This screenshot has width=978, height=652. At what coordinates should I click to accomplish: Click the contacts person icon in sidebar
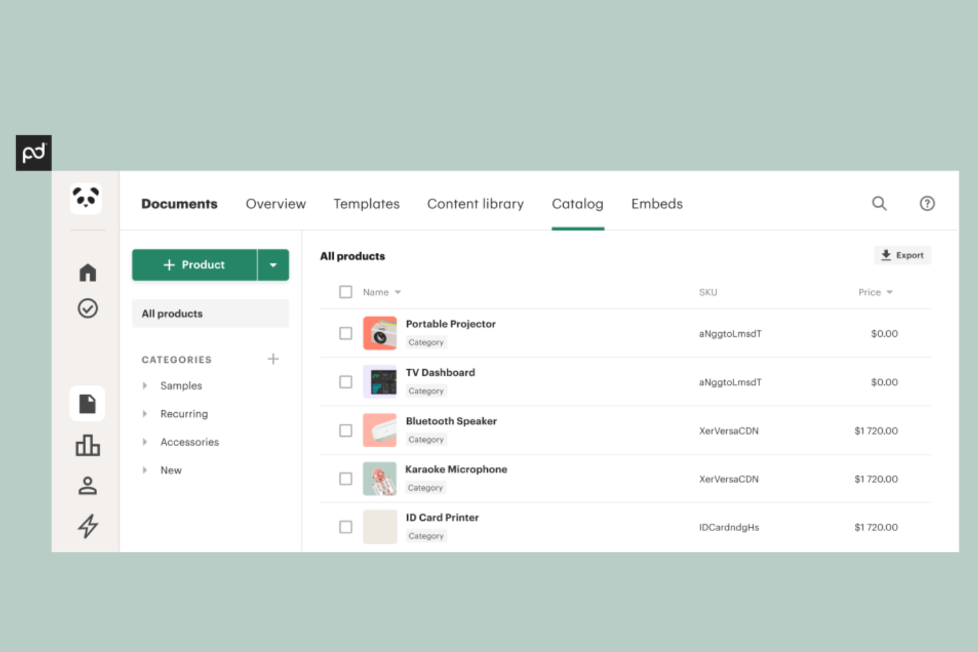87,486
